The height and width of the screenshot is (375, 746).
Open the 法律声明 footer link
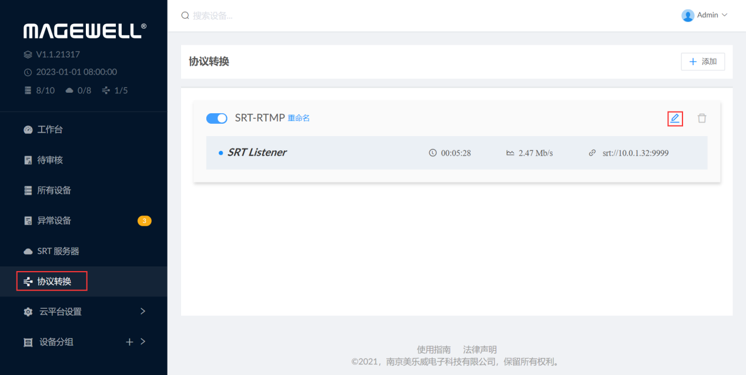coord(480,350)
